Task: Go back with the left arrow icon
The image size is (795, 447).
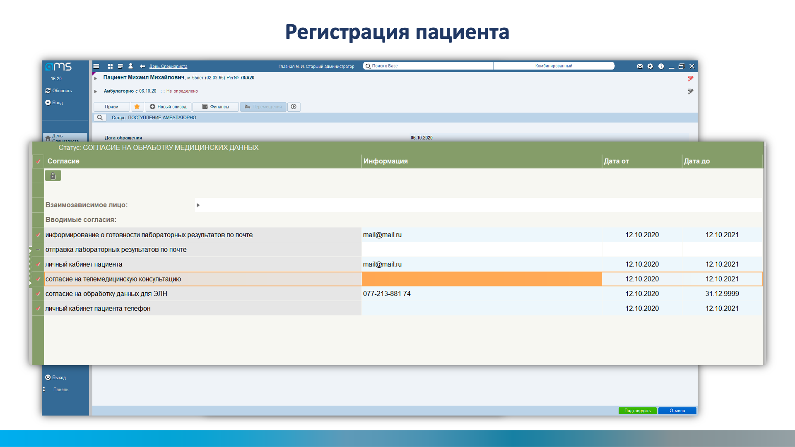Action: (142, 66)
